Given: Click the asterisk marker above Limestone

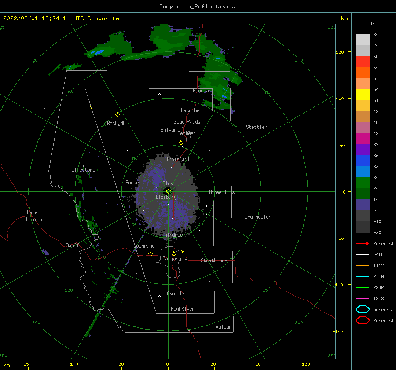Looking at the screenshot, I should point(83,166).
